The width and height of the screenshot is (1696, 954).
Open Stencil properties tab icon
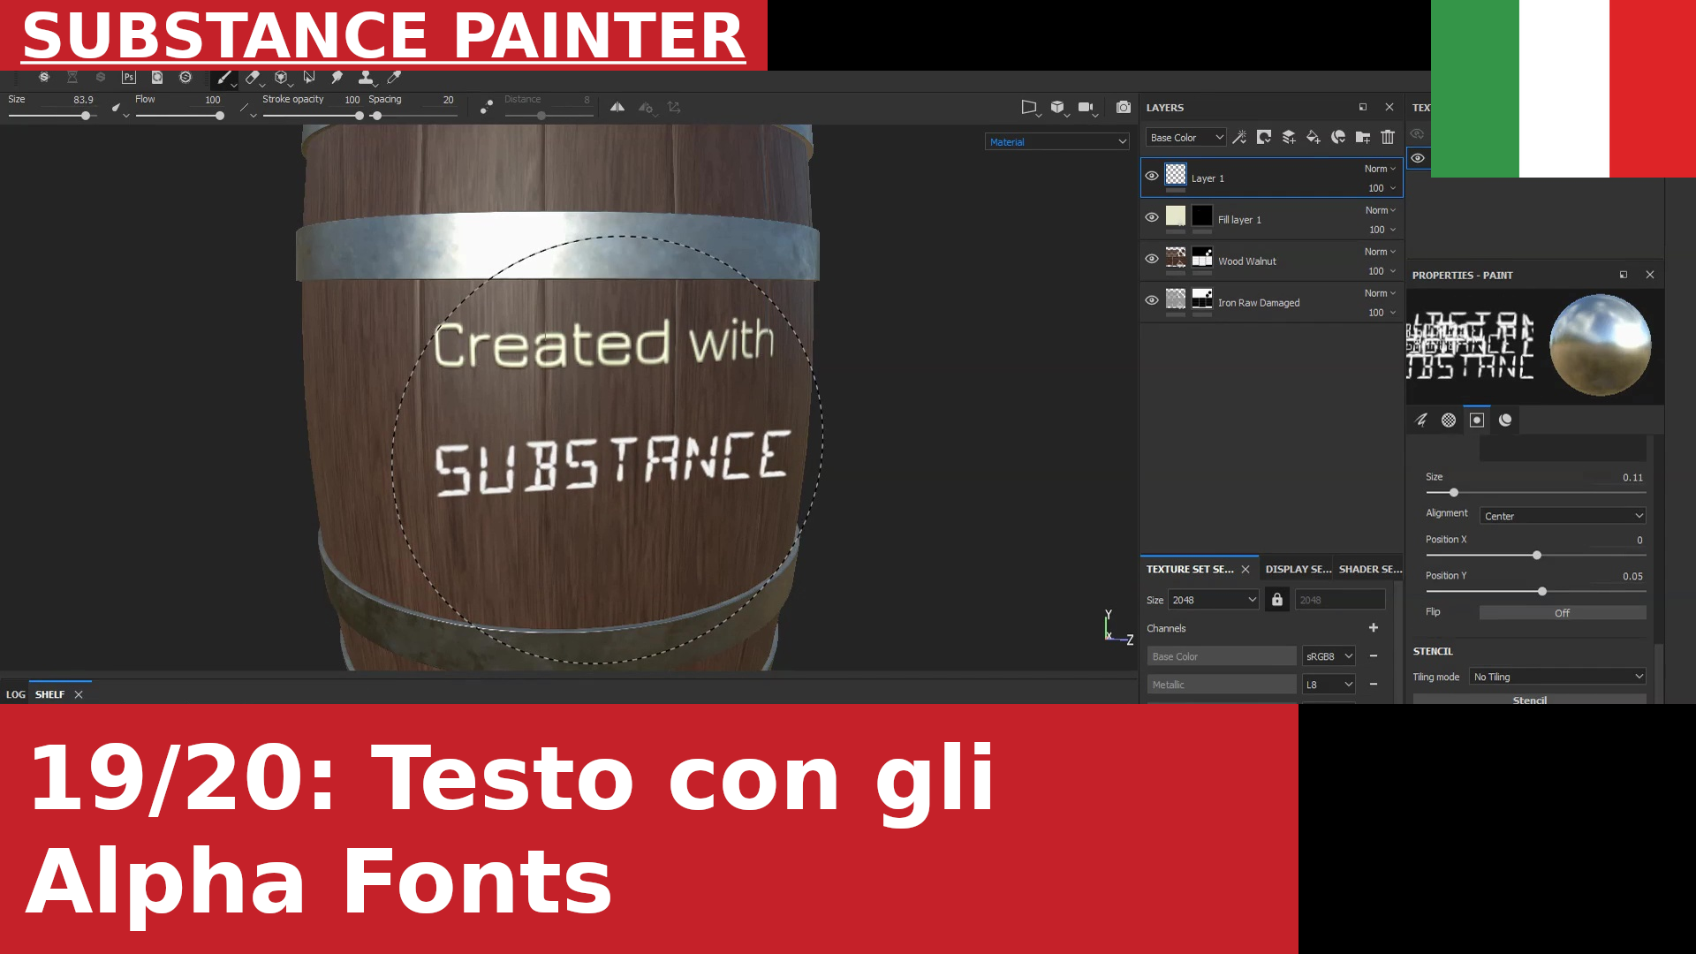(1477, 420)
